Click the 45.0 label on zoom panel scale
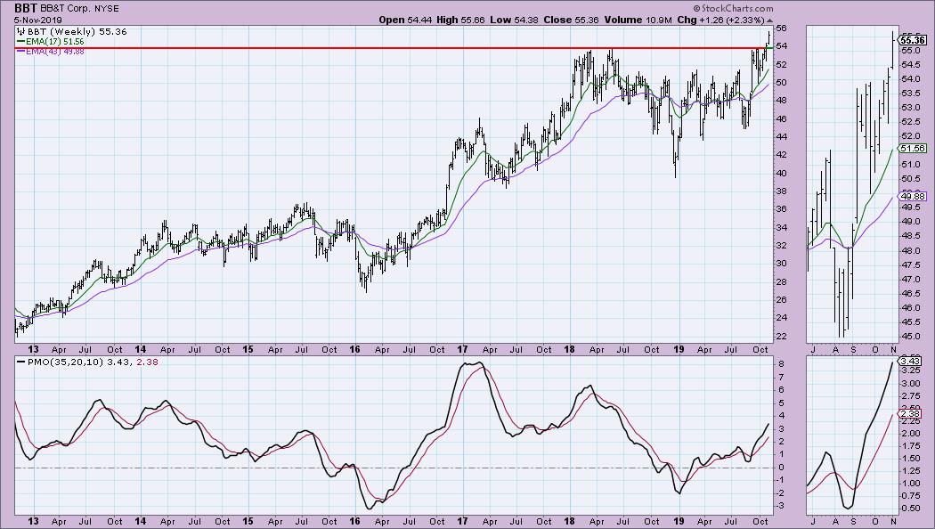 pyautogui.click(x=910, y=337)
